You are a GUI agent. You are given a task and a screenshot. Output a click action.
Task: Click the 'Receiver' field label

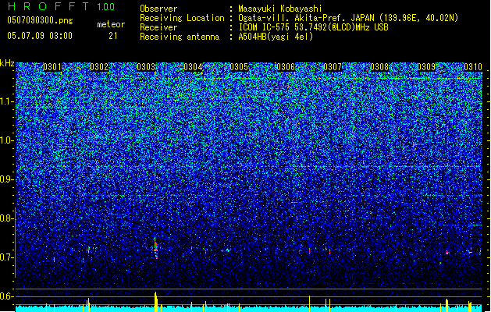click(158, 27)
